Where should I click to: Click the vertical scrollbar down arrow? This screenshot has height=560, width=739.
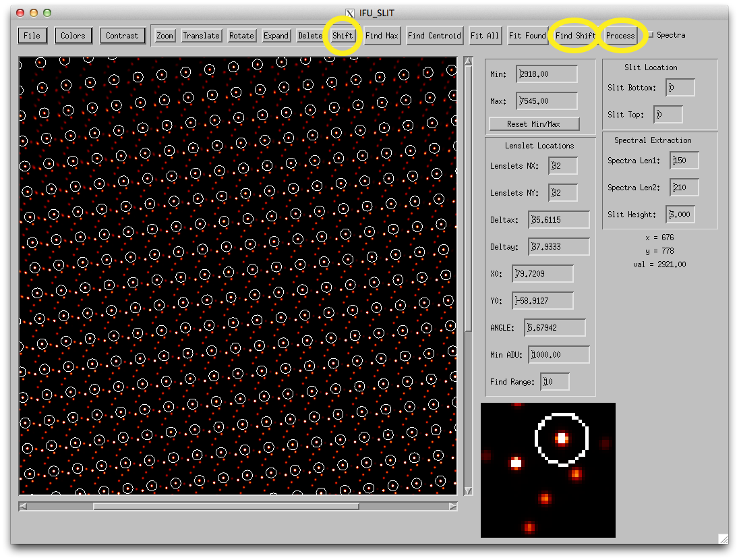pyautogui.click(x=468, y=491)
